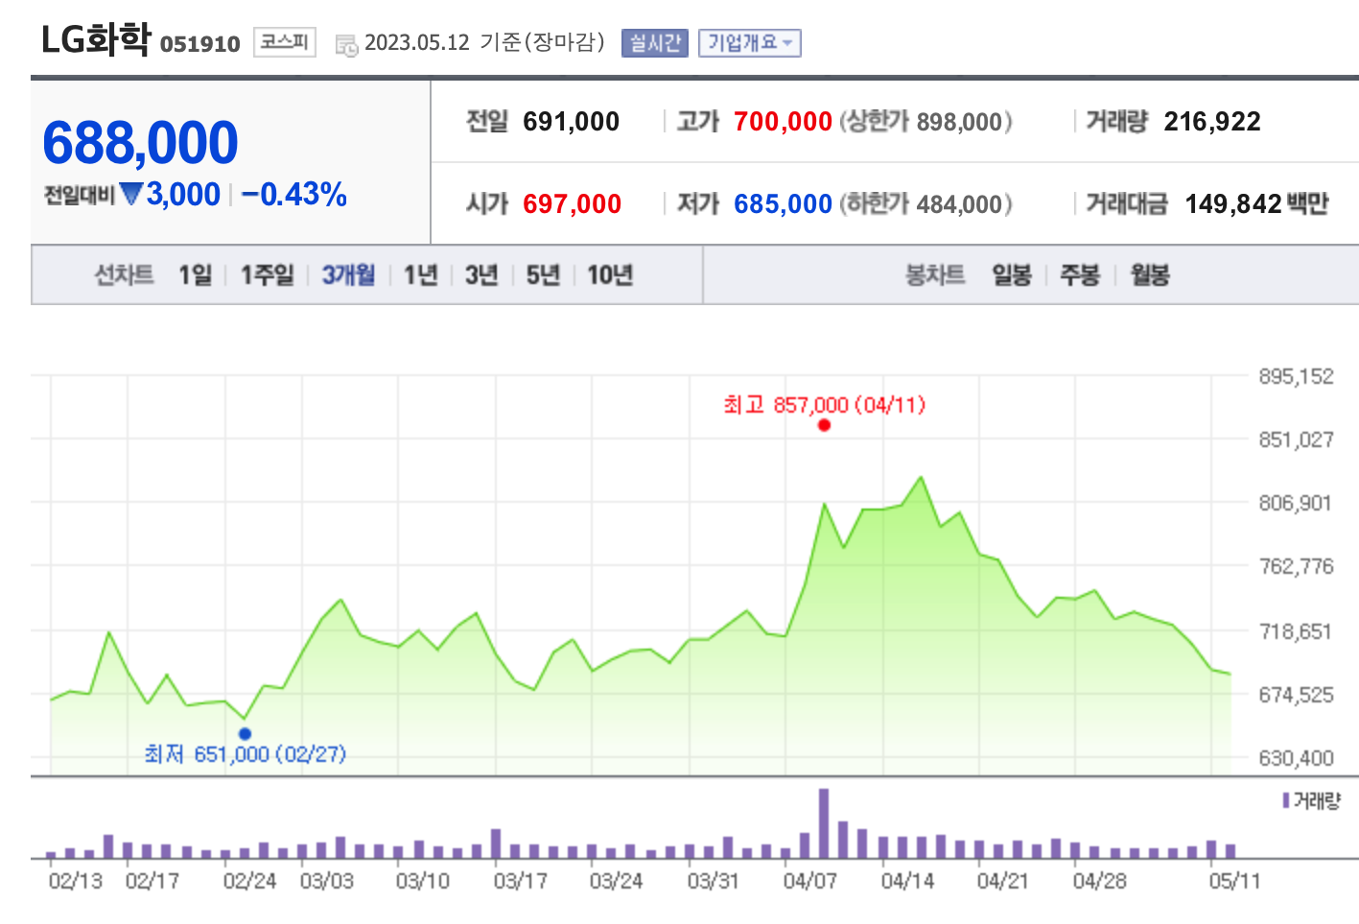Click the stock code 051910

point(199,44)
